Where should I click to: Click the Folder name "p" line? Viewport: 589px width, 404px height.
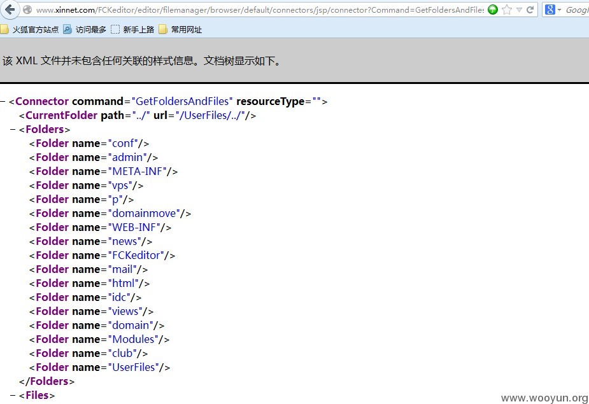pos(82,199)
